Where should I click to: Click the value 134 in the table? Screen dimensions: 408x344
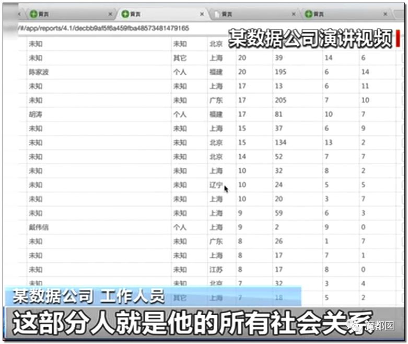click(281, 142)
